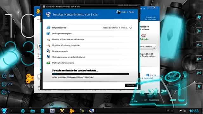The width and height of the screenshot is (203, 114).
Task: Click the Desfragmentar registro text
Action: click(62, 34)
